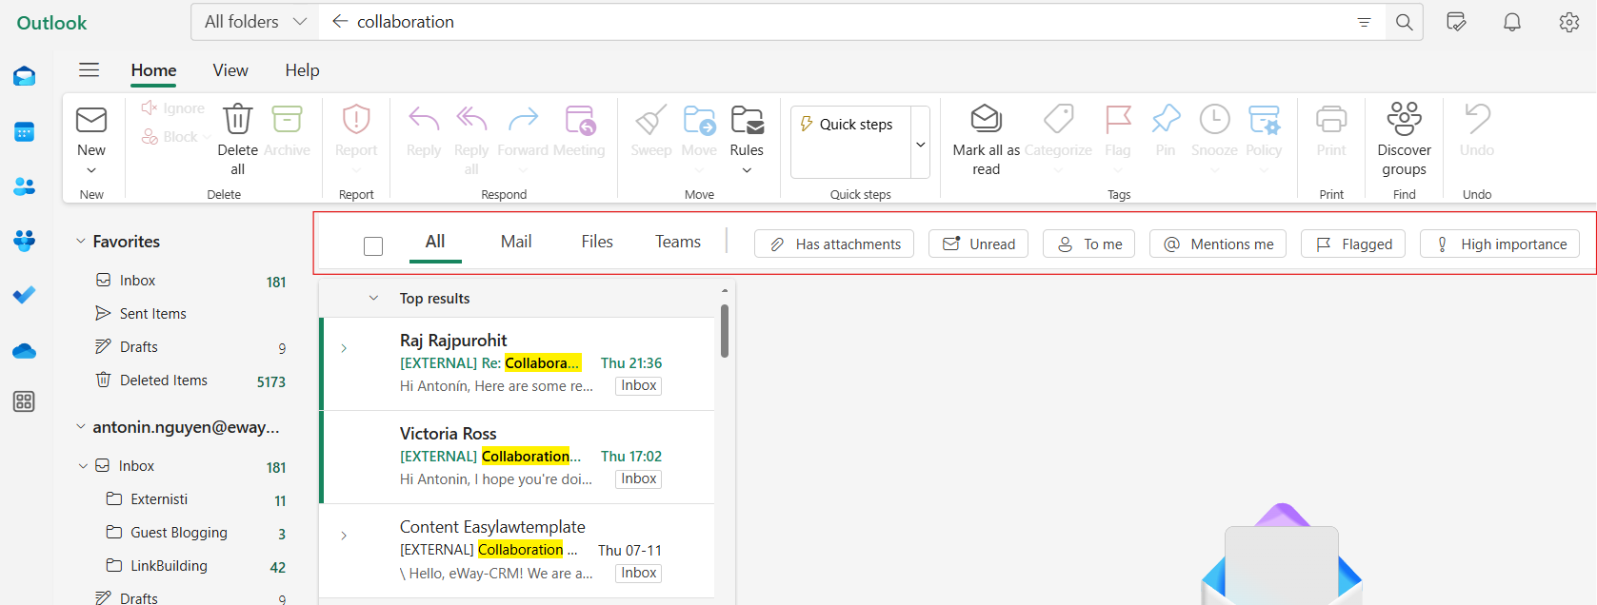1597x605 pixels.
Task: Open the Victoria Ross email
Action: [x=517, y=457]
